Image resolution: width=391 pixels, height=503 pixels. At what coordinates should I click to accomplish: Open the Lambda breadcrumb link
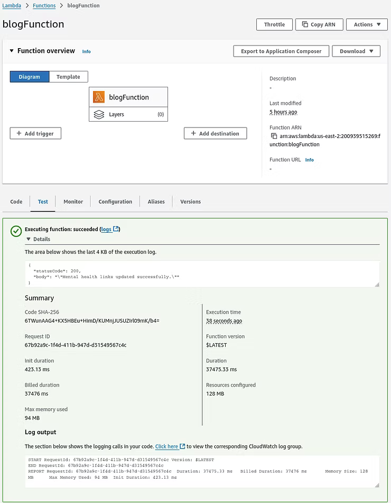tap(12, 5)
